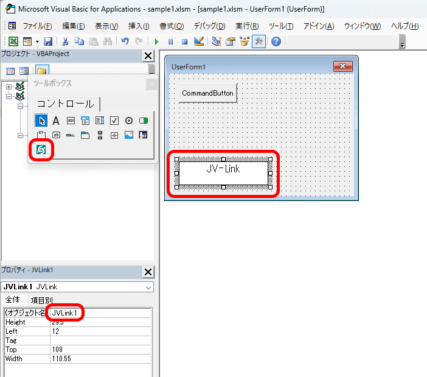Click the CommandButton on UserForm1
This screenshot has width=427, height=377.
pyautogui.click(x=208, y=93)
